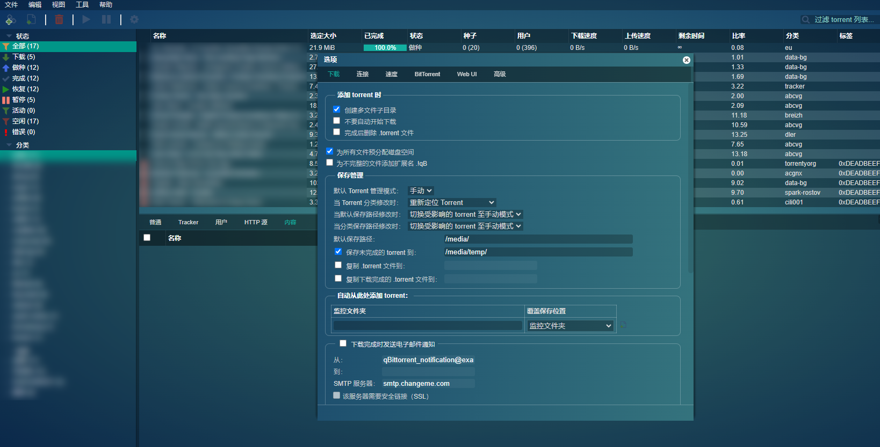Uncheck 创建多文件子目录 checkbox

click(x=337, y=109)
